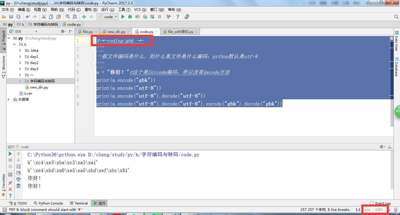Image resolution: width=400 pixels, height=215 pixels.
Task: Click the Save All toolbar icon
Action: pyautogui.click(x=11, y=17)
